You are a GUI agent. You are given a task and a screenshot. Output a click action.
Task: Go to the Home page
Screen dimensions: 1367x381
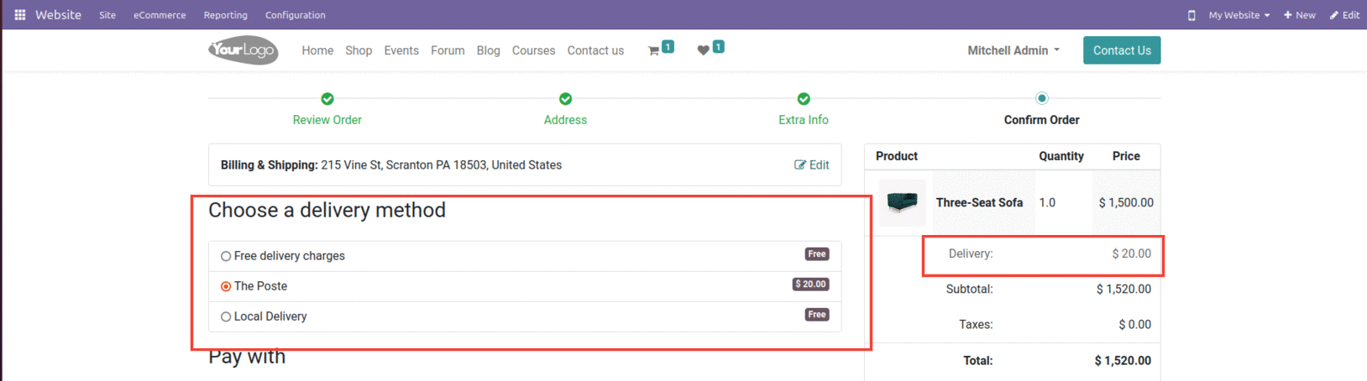(x=317, y=50)
